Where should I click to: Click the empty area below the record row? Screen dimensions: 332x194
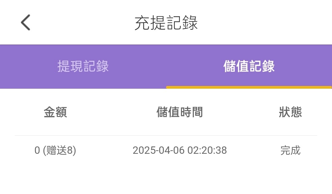pos(166,178)
